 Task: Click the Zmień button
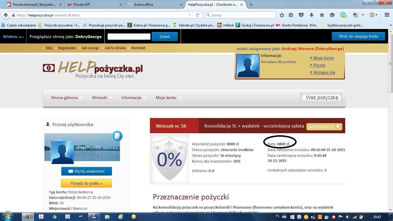pos(165,37)
